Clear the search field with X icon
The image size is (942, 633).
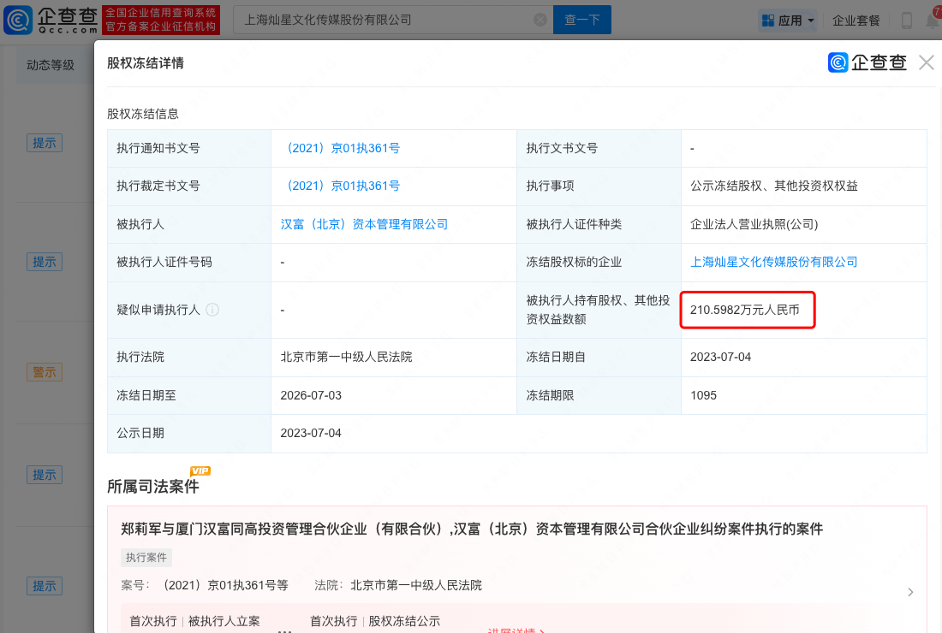click(x=540, y=20)
